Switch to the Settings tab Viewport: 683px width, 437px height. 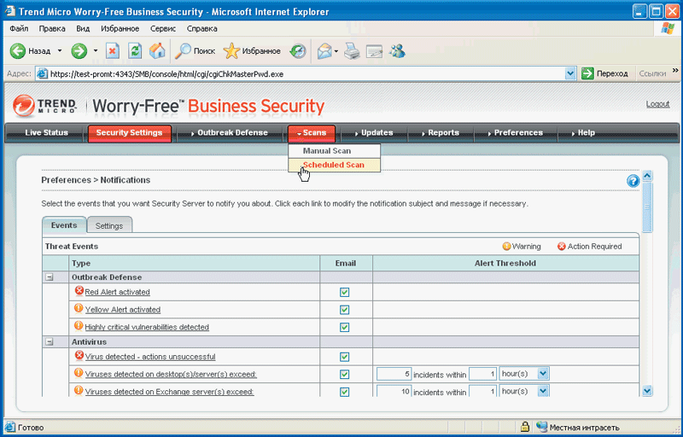pos(108,226)
